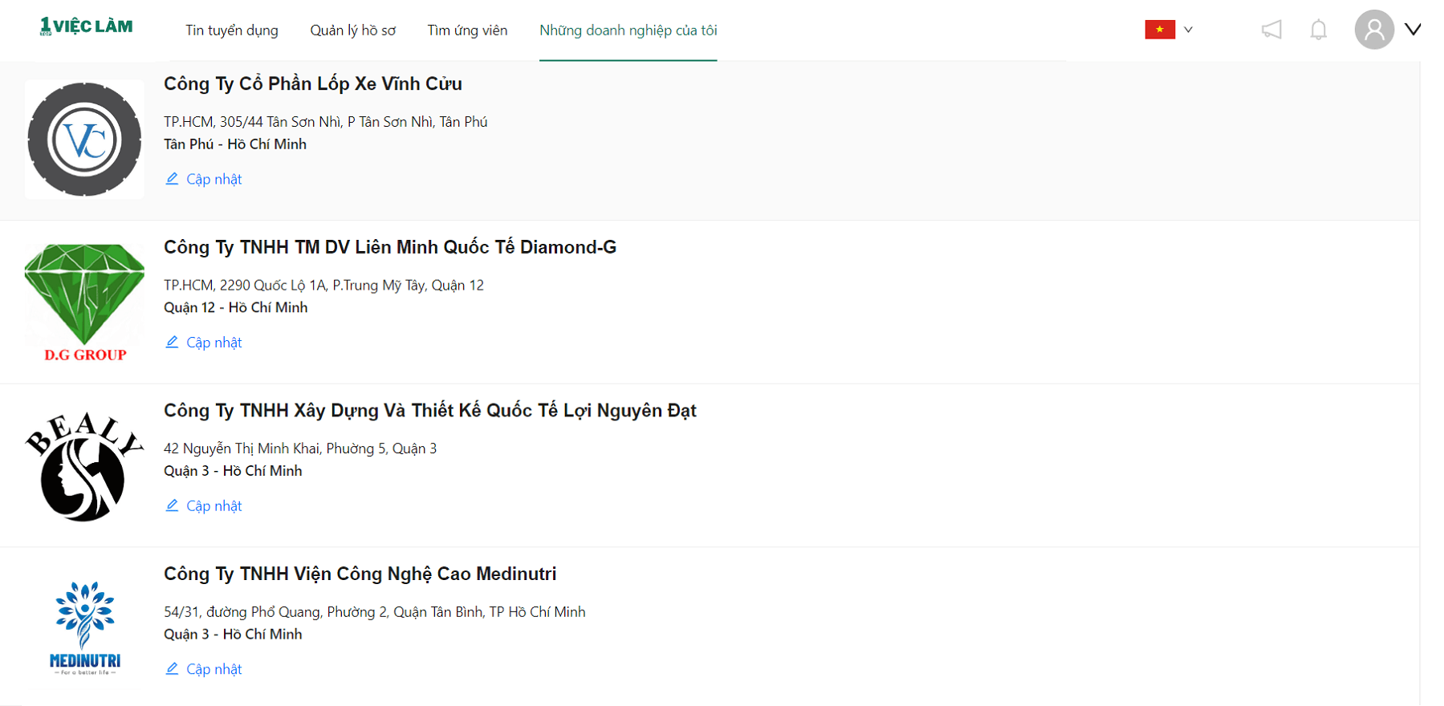The image size is (1444, 706).
Task: Open the megaphone announcements icon
Action: coord(1271,30)
